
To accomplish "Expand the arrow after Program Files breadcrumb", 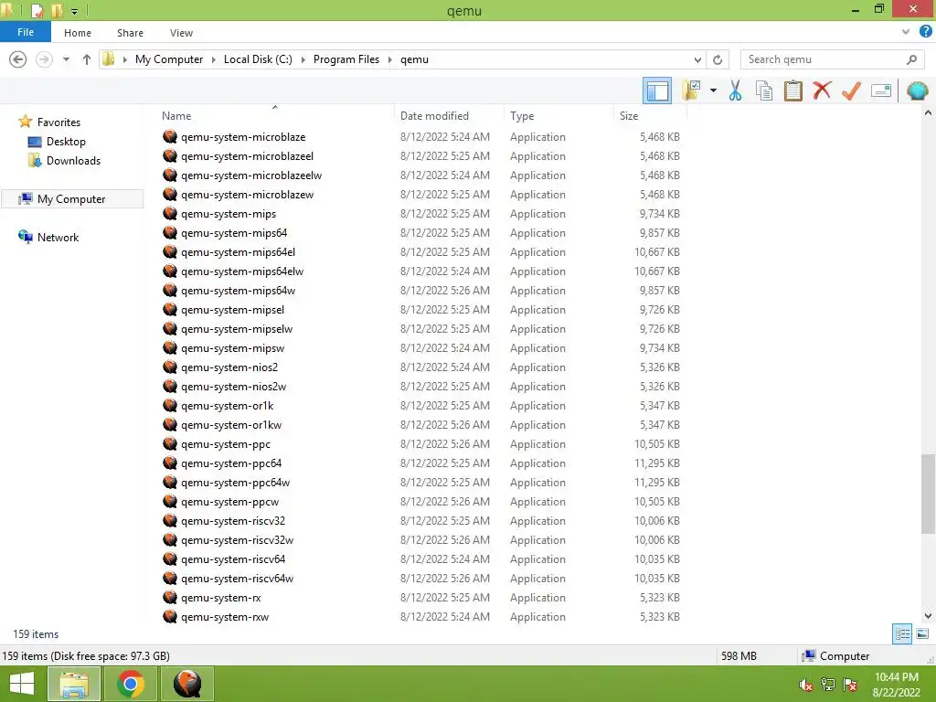I will pos(389,59).
